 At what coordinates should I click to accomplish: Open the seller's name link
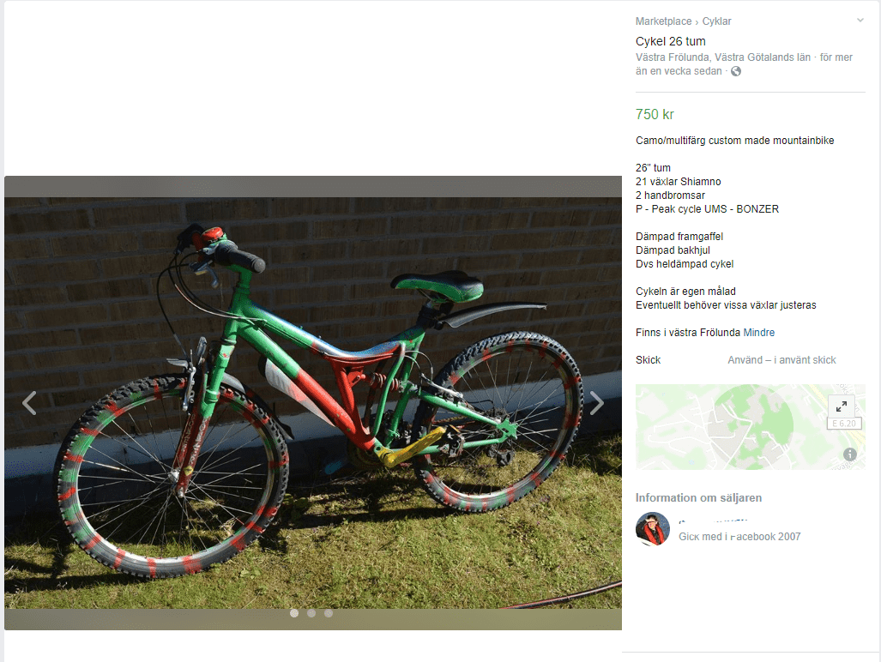coord(713,521)
